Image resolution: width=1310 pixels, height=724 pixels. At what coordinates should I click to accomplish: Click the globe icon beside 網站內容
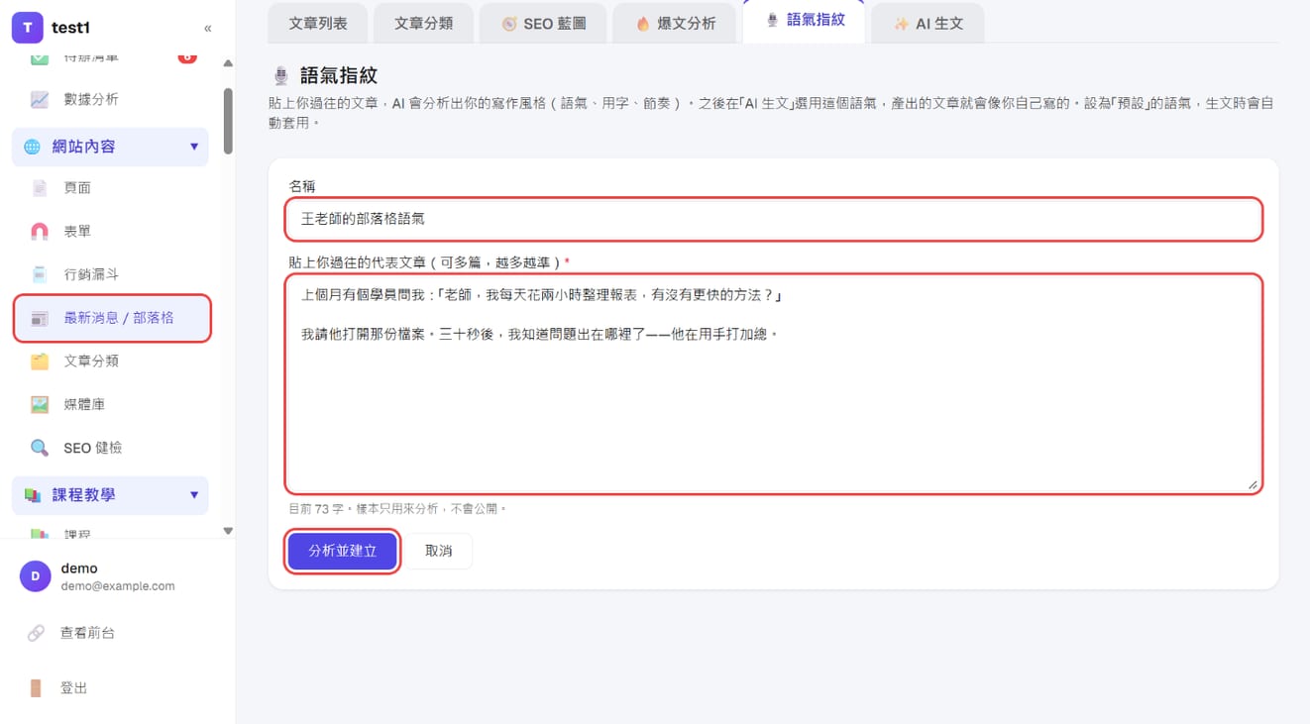[33, 147]
